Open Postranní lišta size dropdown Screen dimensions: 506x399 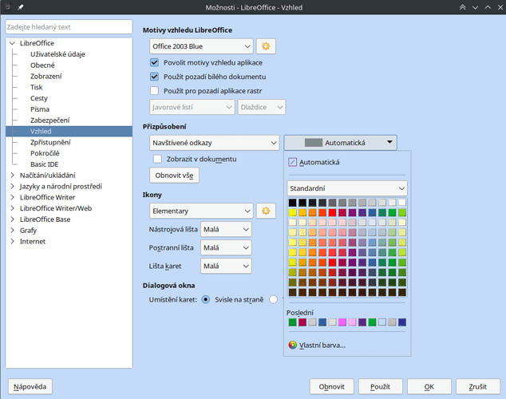click(x=226, y=247)
